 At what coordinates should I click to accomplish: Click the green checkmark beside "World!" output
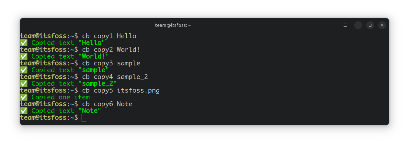pyautogui.click(x=24, y=56)
